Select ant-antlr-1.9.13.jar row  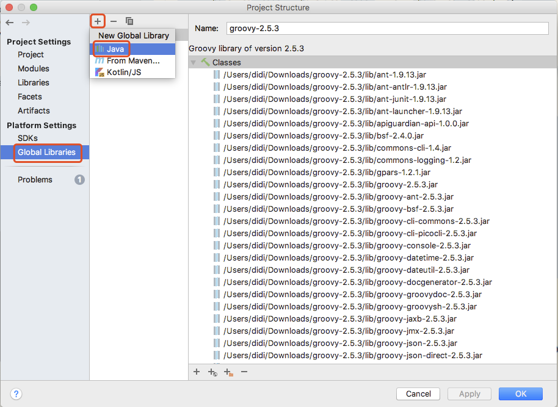(x=372, y=87)
